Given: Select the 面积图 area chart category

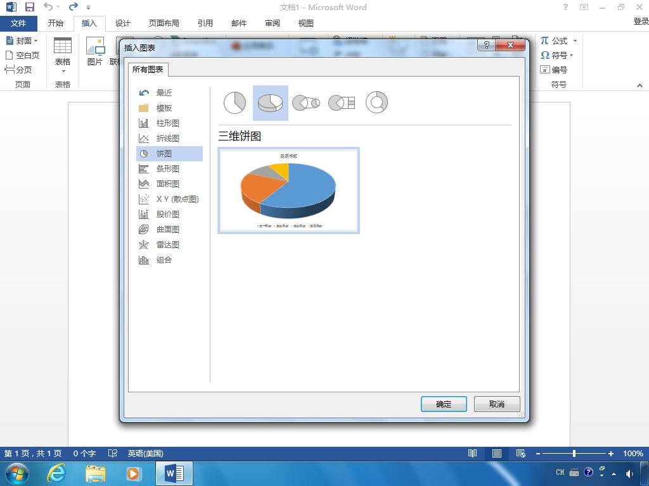Looking at the screenshot, I should [x=170, y=184].
